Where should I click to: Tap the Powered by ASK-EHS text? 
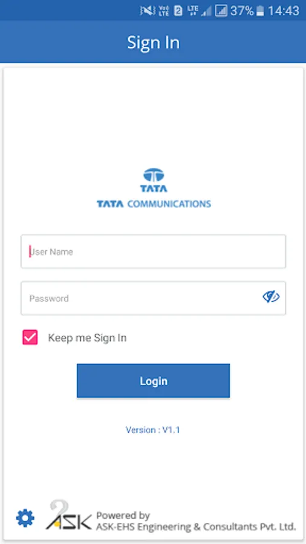(x=196, y=521)
